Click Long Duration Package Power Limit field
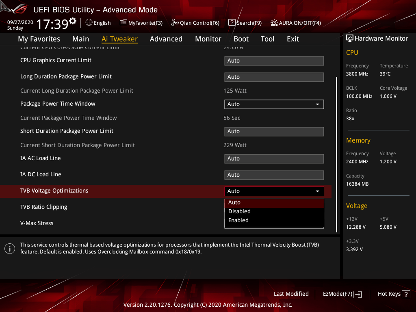Viewport: 416px width, 312px height. pos(274,77)
